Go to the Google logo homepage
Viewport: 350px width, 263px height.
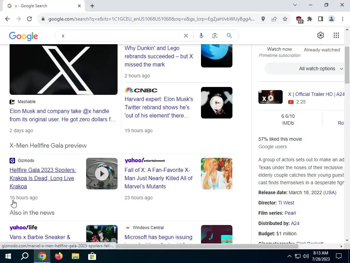tap(24, 36)
